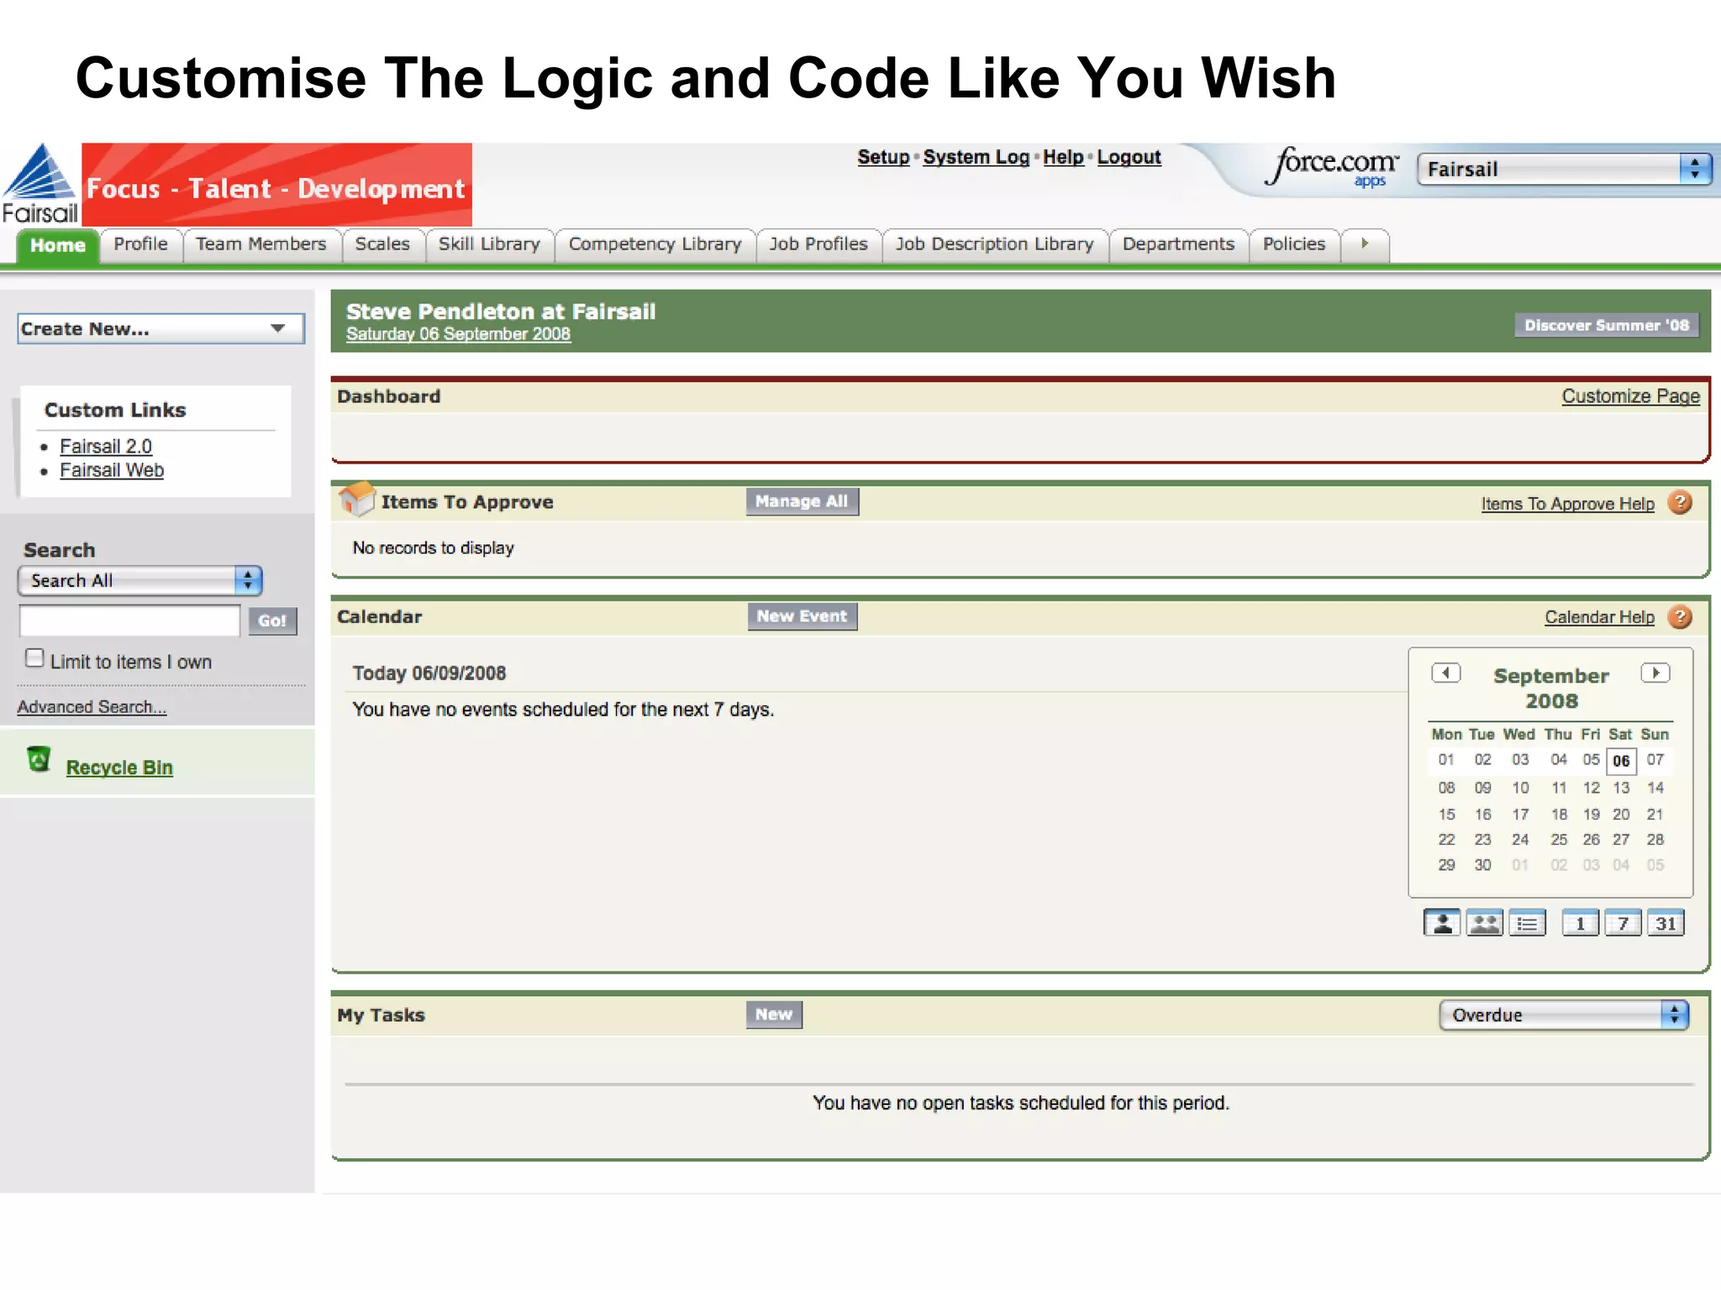Click the Recycle Bin icon
The image size is (1721, 1290).
(x=39, y=759)
